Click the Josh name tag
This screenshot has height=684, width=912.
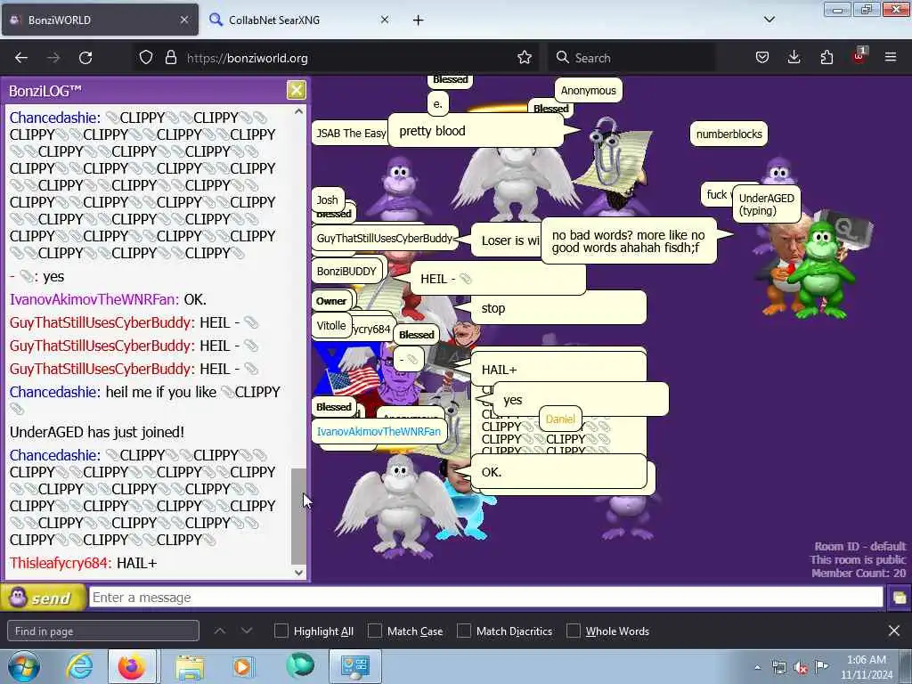tap(328, 199)
